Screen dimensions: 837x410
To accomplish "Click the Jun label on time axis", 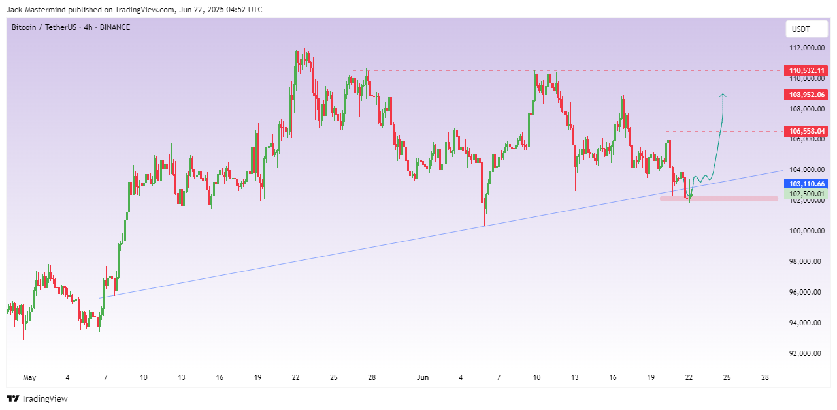I will [x=422, y=377].
